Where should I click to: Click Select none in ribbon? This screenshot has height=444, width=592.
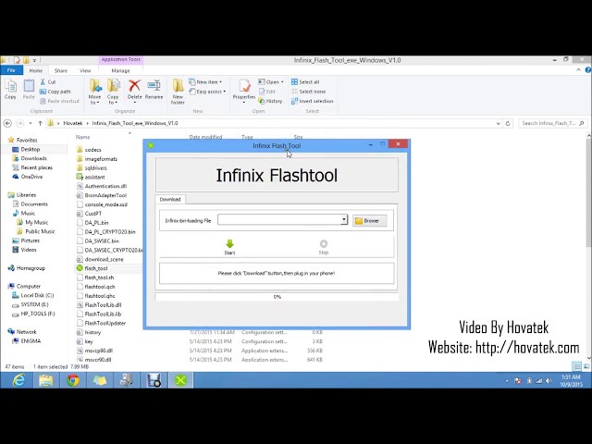tap(308, 92)
